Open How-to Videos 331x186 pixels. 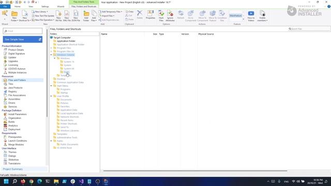pos(251,16)
